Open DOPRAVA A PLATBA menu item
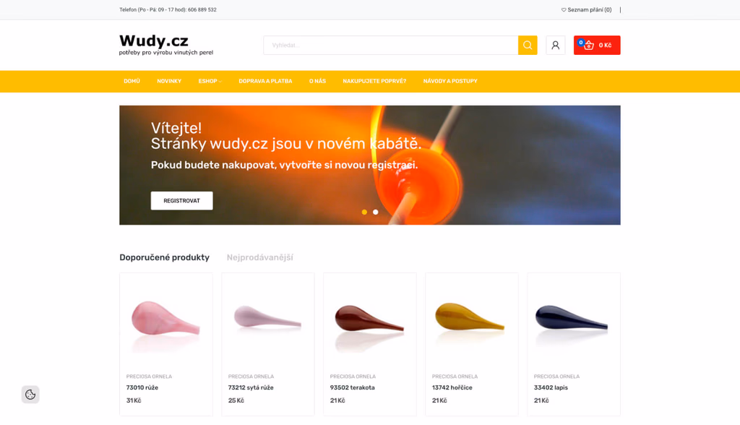 point(265,81)
